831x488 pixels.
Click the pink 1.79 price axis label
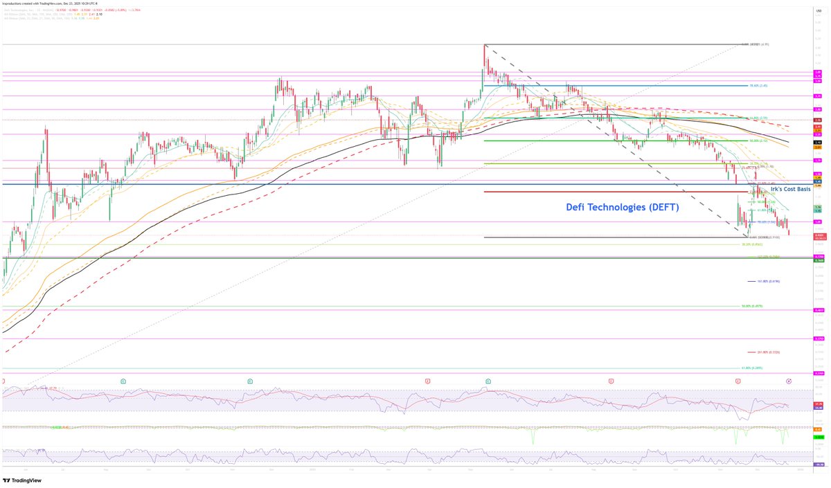(818, 160)
